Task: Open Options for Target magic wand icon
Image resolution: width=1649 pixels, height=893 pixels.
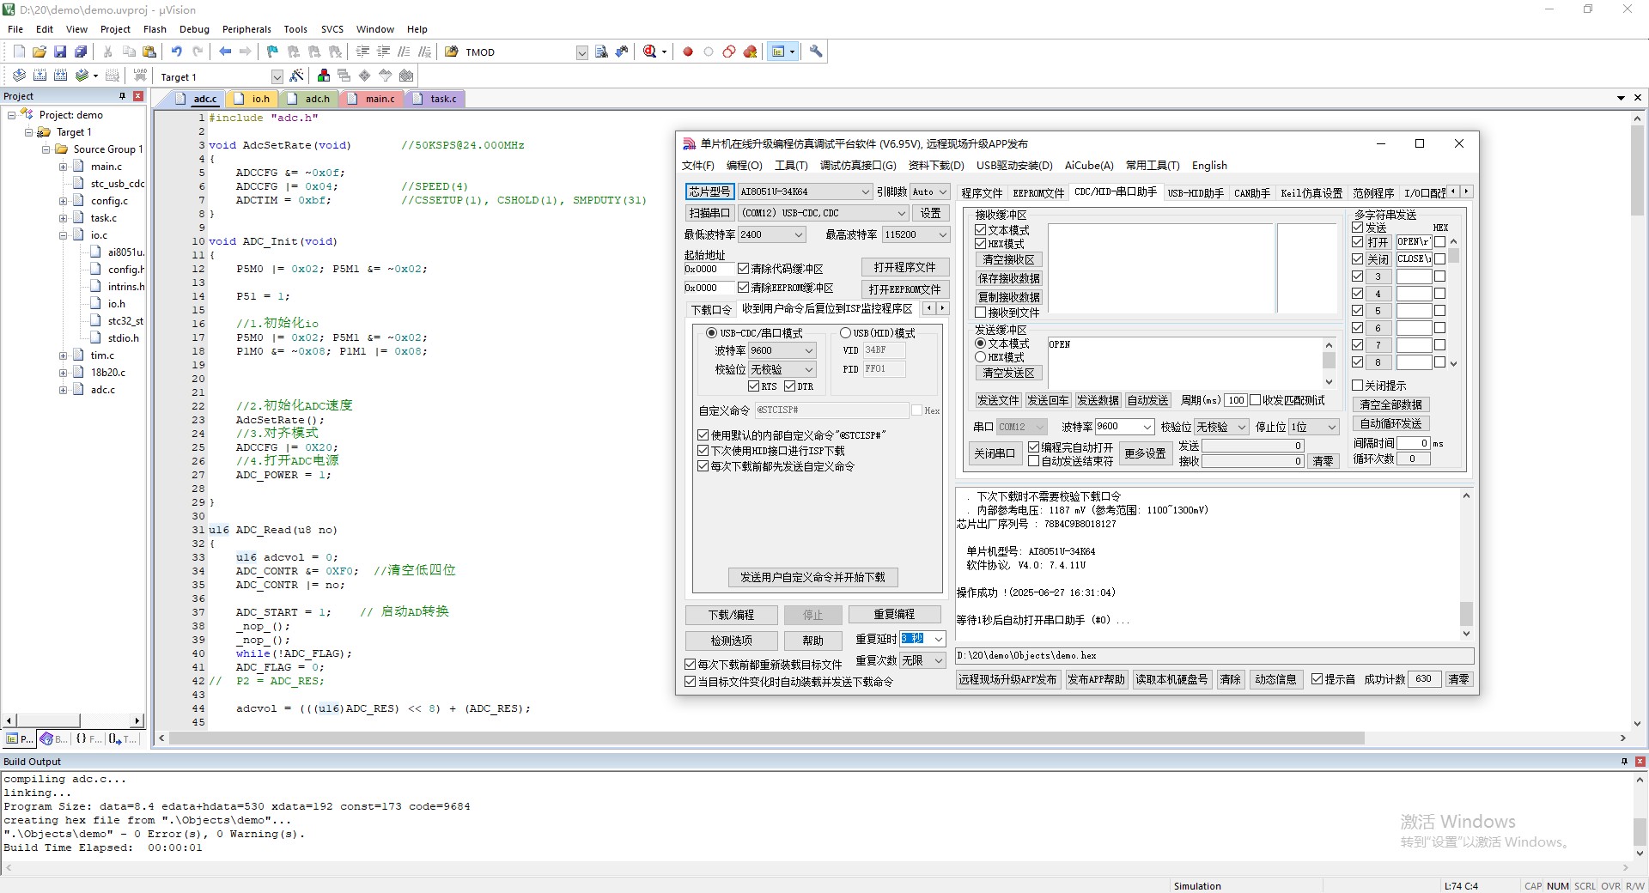Action: pos(296,76)
